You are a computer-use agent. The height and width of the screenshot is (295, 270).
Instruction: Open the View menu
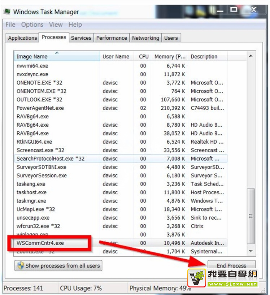tap(56, 25)
